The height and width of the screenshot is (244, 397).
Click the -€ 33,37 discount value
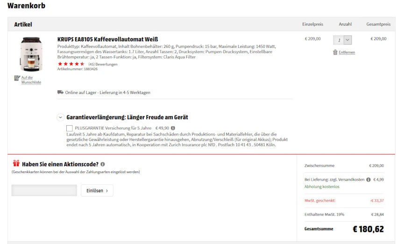[x=377, y=201]
